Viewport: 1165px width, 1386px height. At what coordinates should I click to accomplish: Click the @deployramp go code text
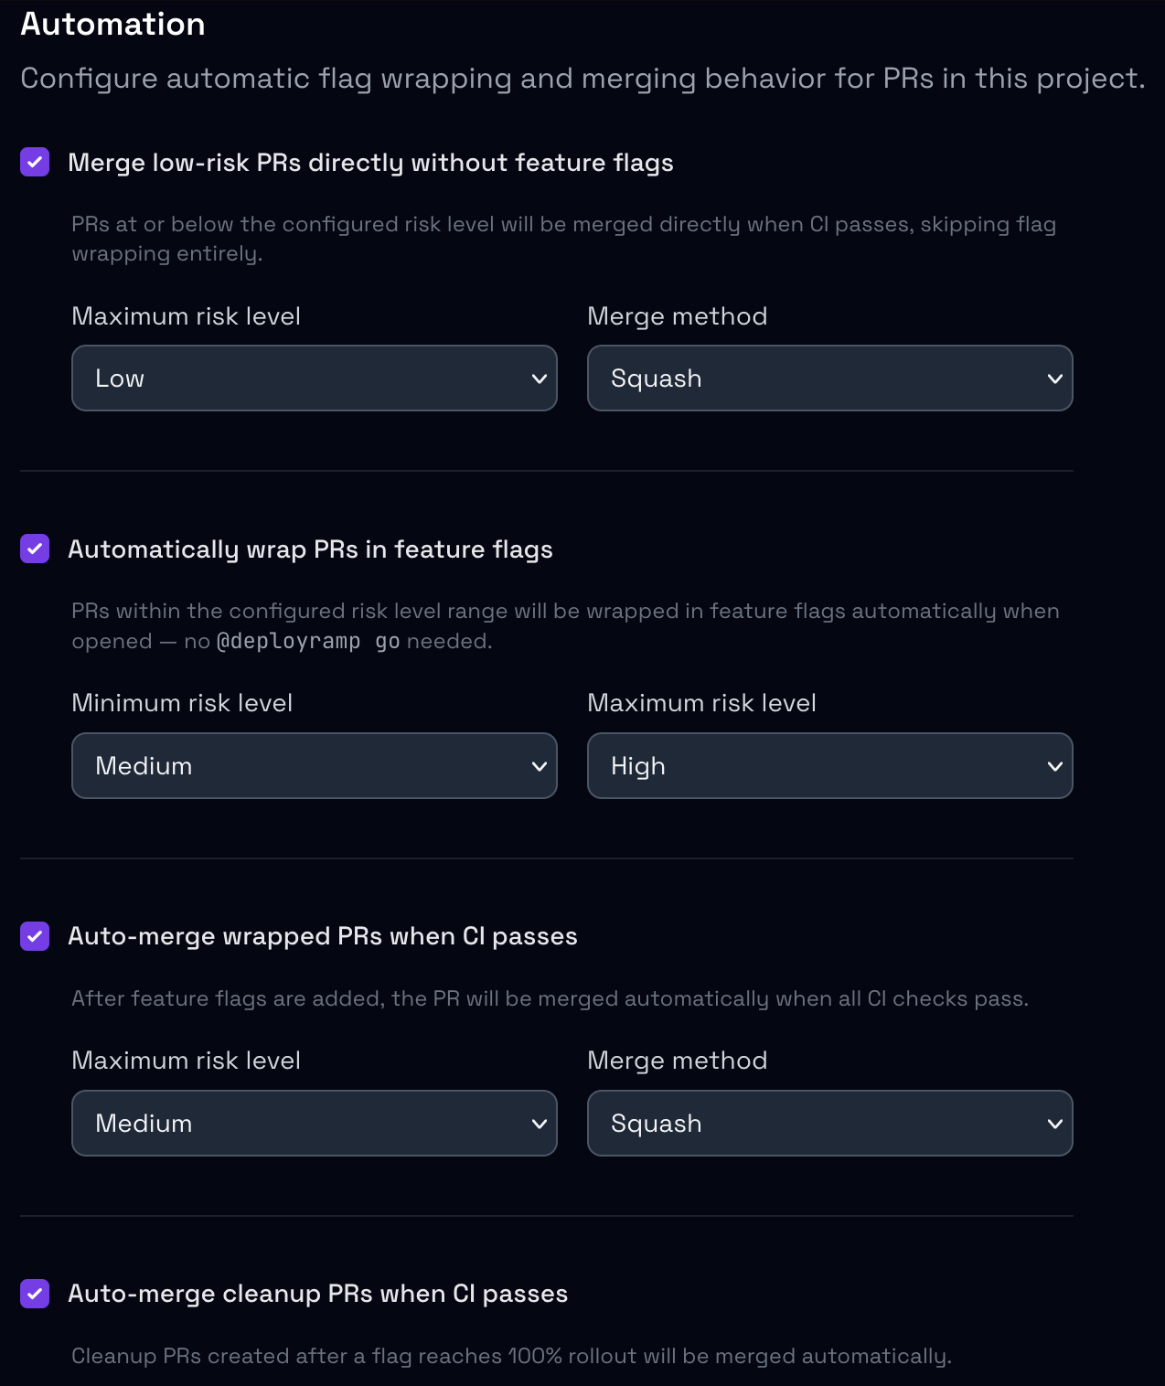tap(308, 642)
